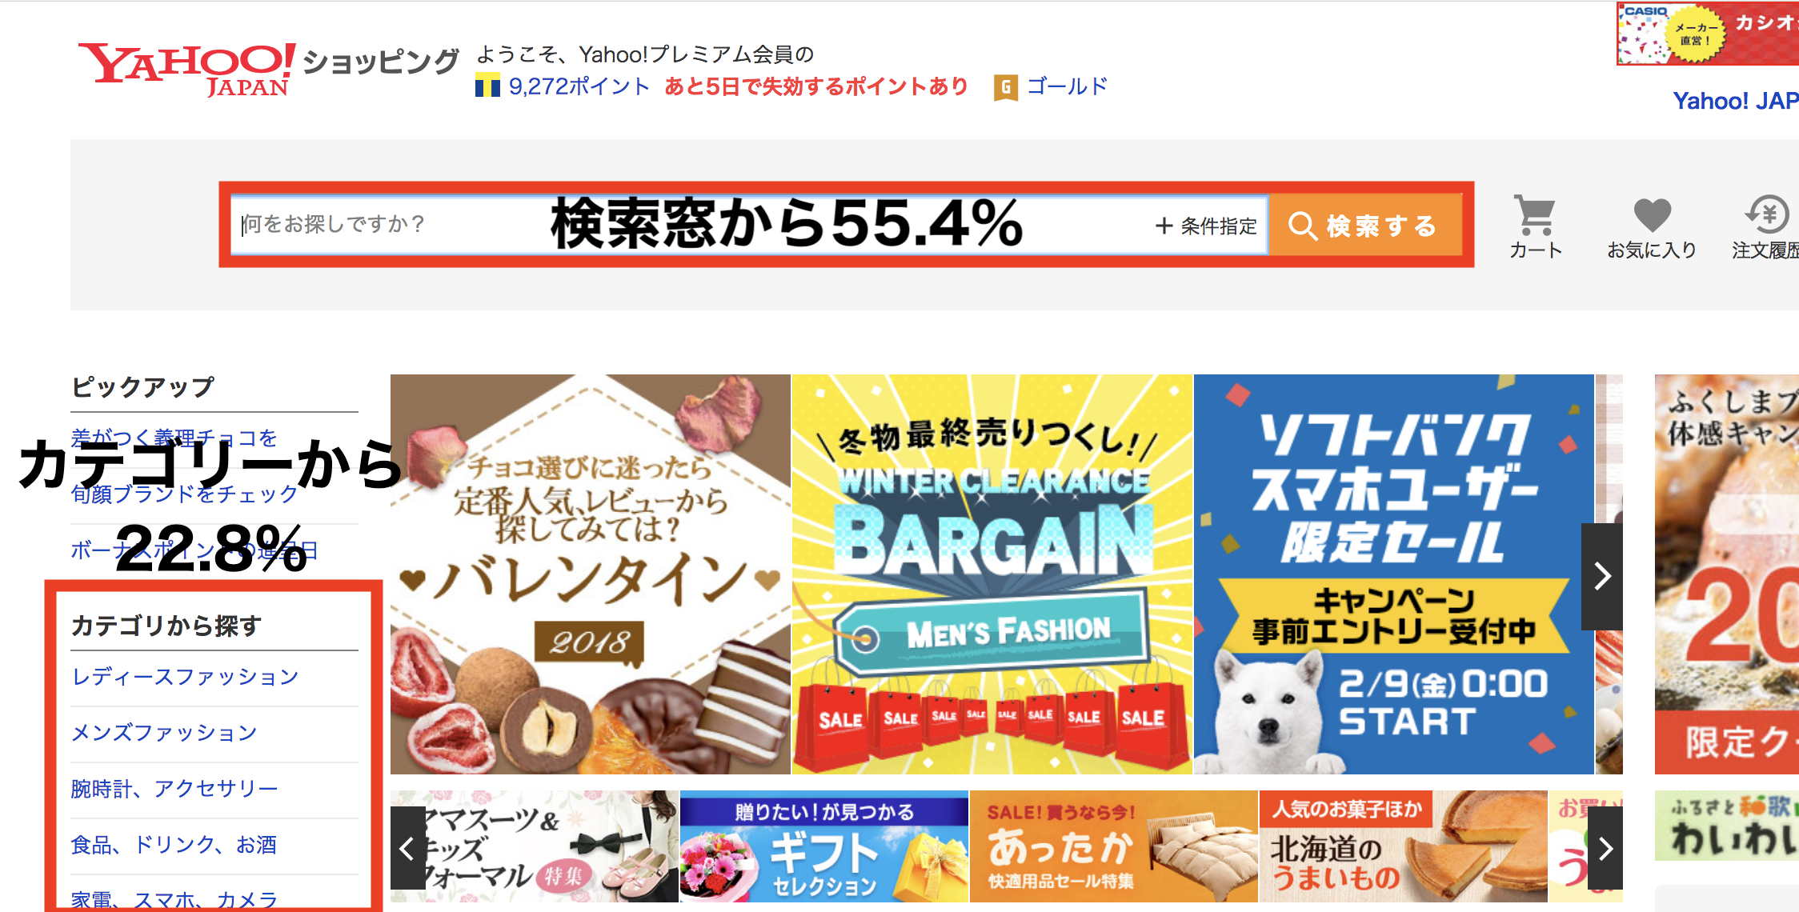1799x912 pixels.
Task: Click the T-point flag icon
Action: [x=487, y=85]
